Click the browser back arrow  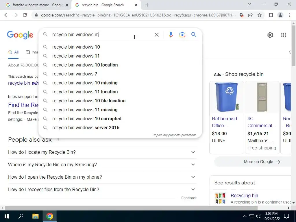pos(6,15)
